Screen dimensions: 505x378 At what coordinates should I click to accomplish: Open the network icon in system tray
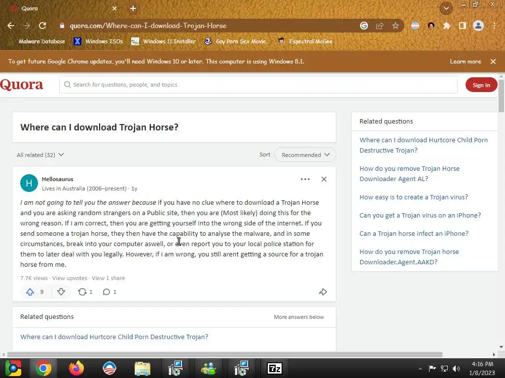tap(444, 369)
